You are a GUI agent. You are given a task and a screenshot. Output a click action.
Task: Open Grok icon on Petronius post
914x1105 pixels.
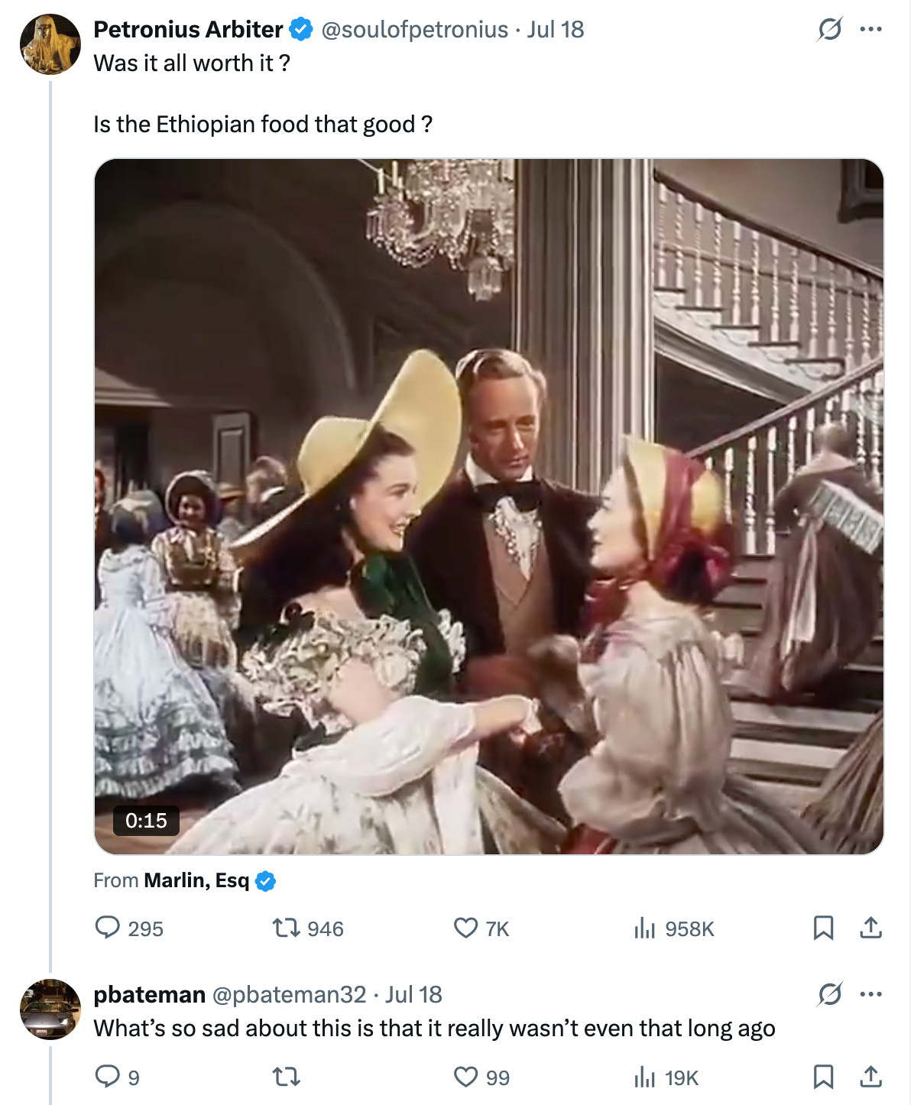pyautogui.click(x=829, y=30)
